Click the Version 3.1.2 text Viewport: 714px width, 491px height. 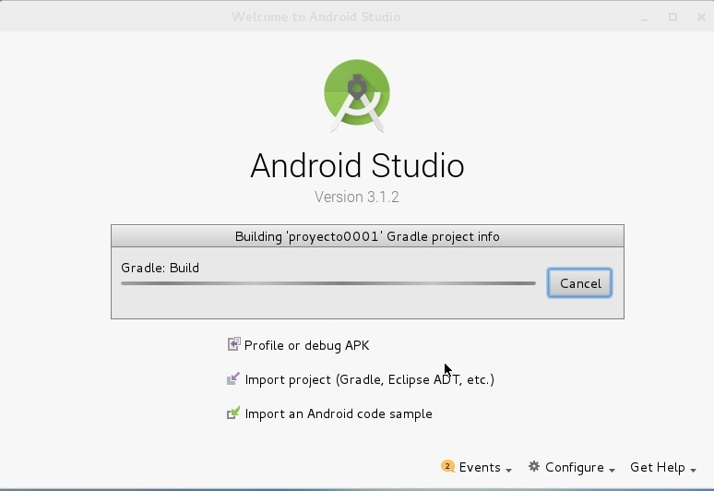tap(357, 197)
